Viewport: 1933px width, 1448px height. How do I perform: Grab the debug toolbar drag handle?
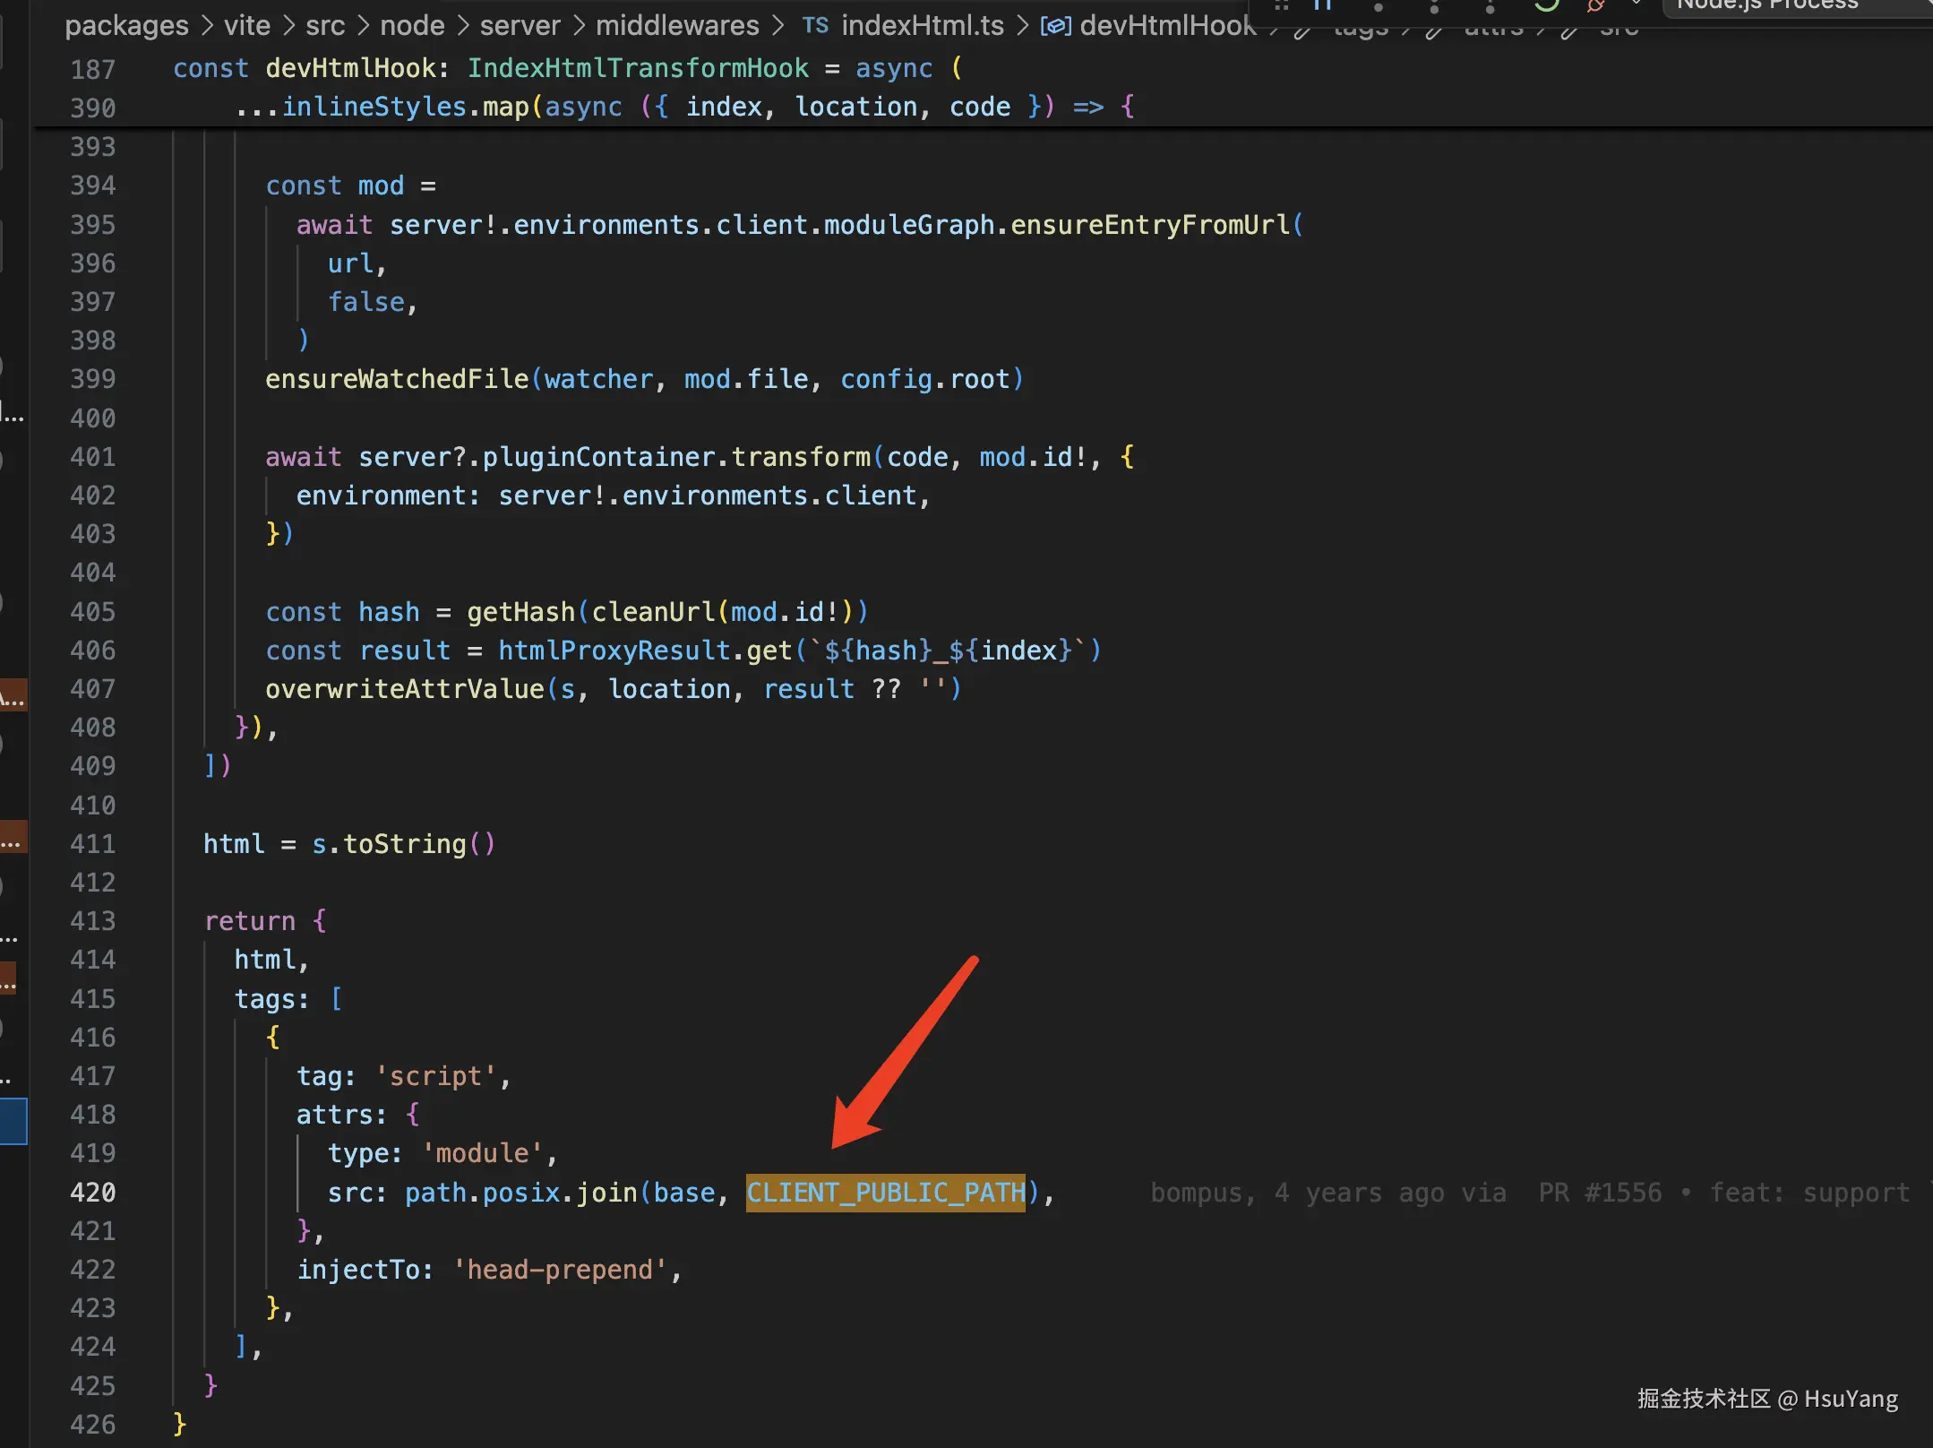coord(1282,4)
